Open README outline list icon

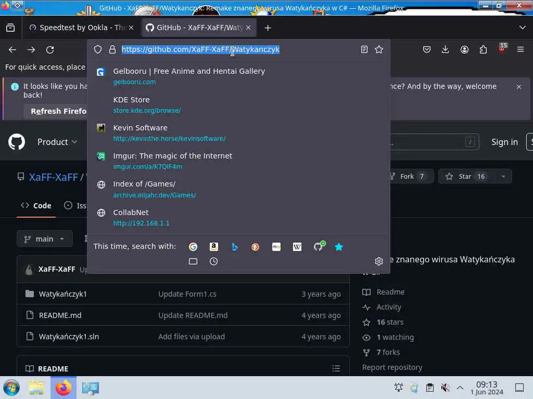(x=336, y=368)
